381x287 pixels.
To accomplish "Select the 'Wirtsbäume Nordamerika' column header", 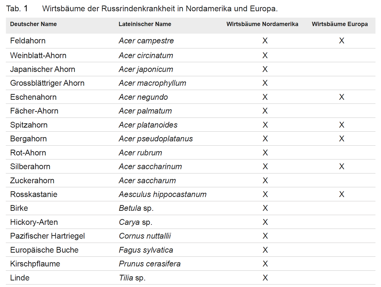I will point(262,24).
